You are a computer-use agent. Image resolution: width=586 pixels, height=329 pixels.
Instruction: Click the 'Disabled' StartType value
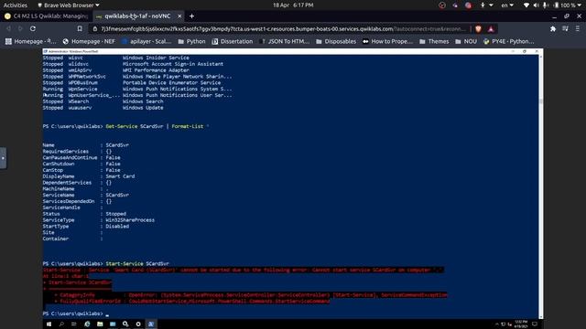click(x=117, y=227)
